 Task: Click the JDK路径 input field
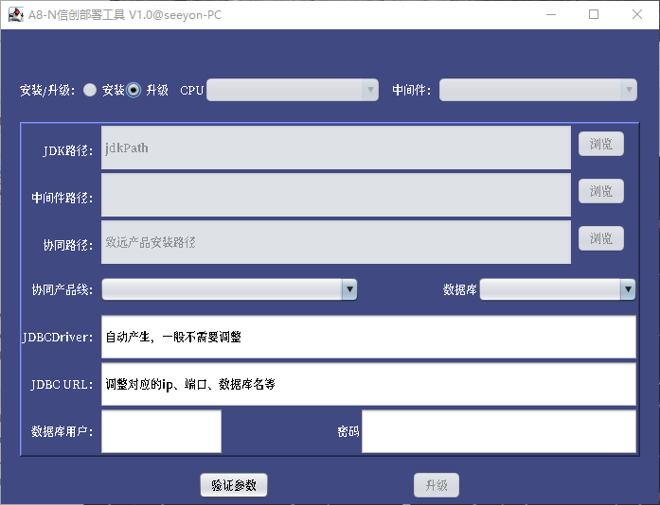point(336,148)
